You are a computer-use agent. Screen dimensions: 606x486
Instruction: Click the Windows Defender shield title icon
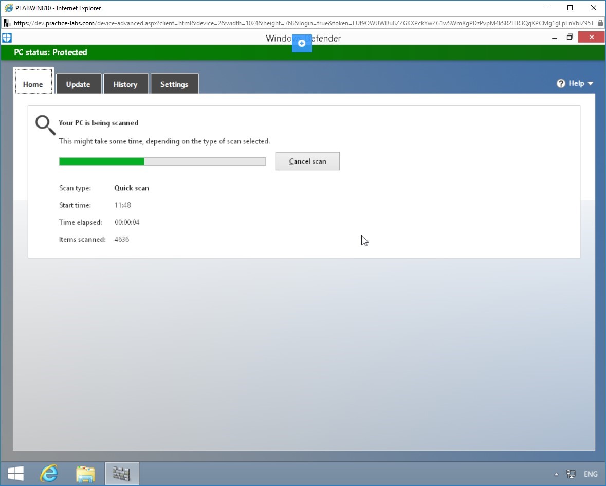[x=7, y=38]
